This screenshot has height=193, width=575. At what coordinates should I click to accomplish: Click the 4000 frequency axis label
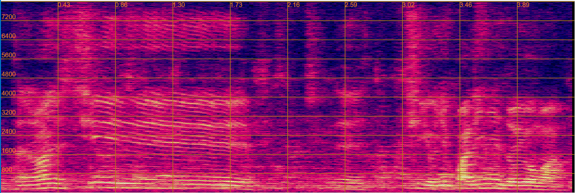[x=9, y=93]
